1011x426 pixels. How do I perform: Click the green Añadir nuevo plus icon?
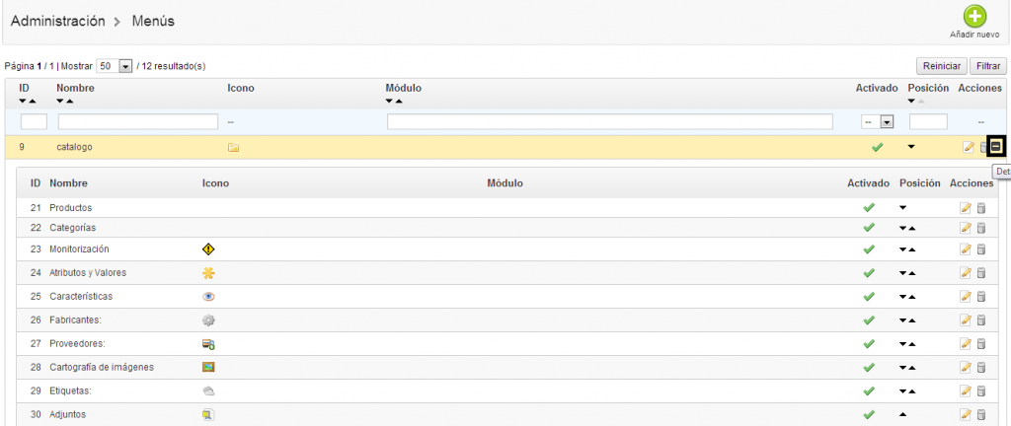[974, 17]
